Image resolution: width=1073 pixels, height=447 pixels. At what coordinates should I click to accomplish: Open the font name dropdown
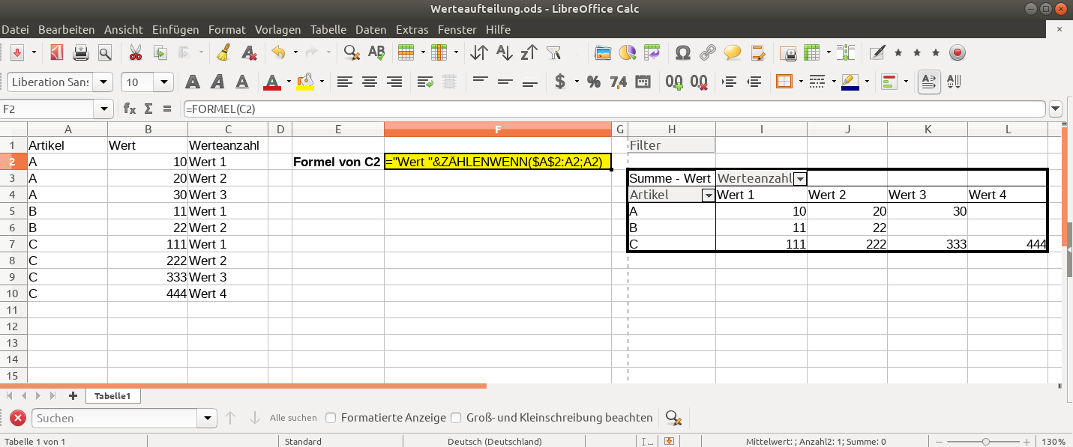click(104, 82)
